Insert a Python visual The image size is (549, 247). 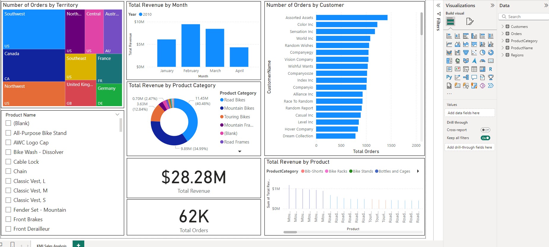point(449,77)
